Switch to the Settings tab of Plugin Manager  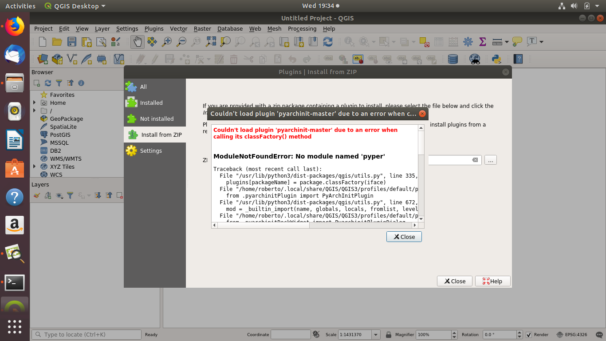(150, 151)
